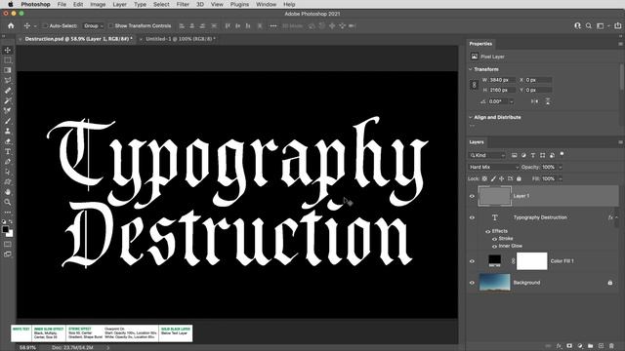
Task: Click the lock position icon
Action: 501,179
